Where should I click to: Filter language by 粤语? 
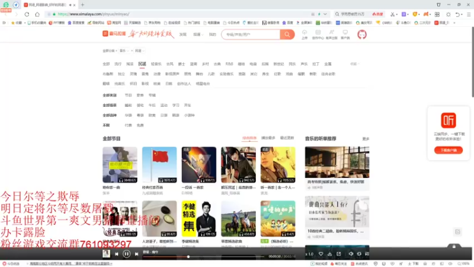coord(140,115)
